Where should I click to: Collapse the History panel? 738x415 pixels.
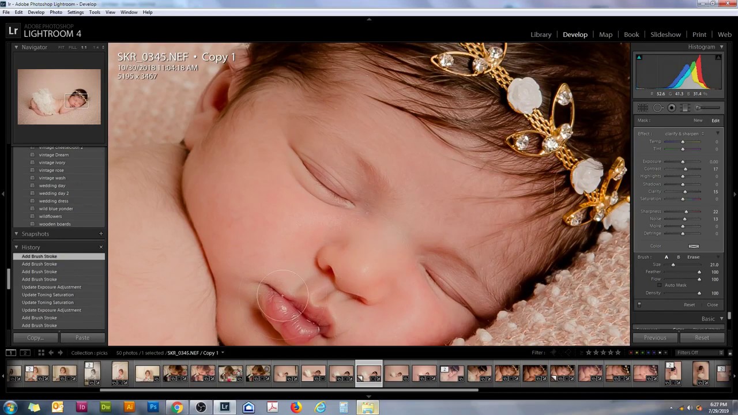tap(16, 247)
